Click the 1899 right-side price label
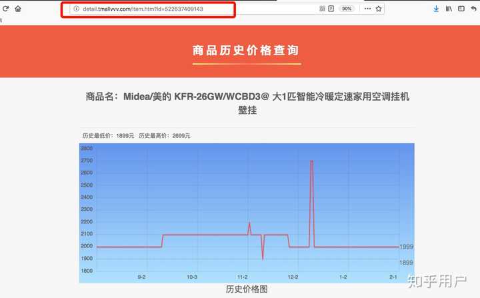 pyautogui.click(x=406, y=263)
